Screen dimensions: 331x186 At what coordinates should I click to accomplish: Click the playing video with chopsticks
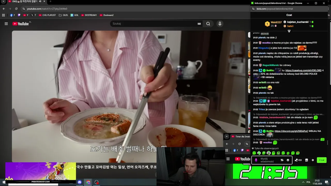129,96
